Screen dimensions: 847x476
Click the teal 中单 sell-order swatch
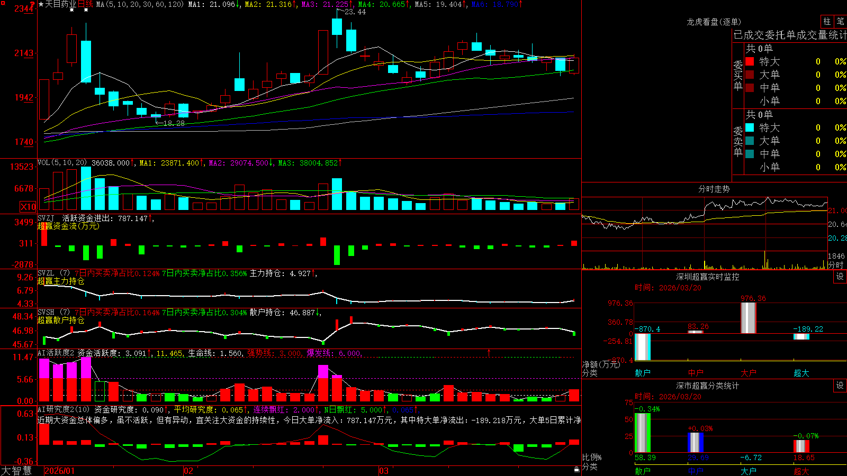point(750,153)
